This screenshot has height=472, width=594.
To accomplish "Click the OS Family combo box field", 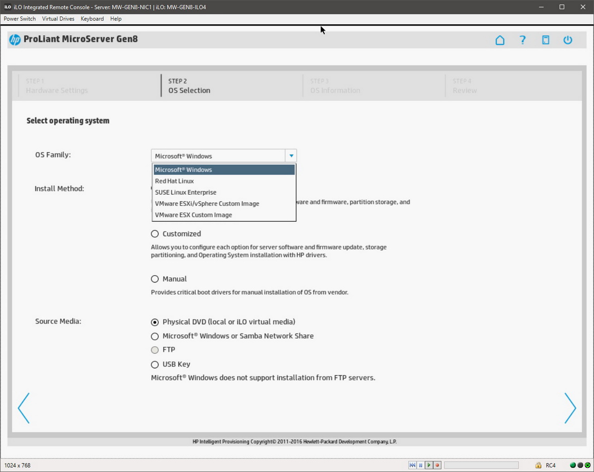I will click(224, 156).
